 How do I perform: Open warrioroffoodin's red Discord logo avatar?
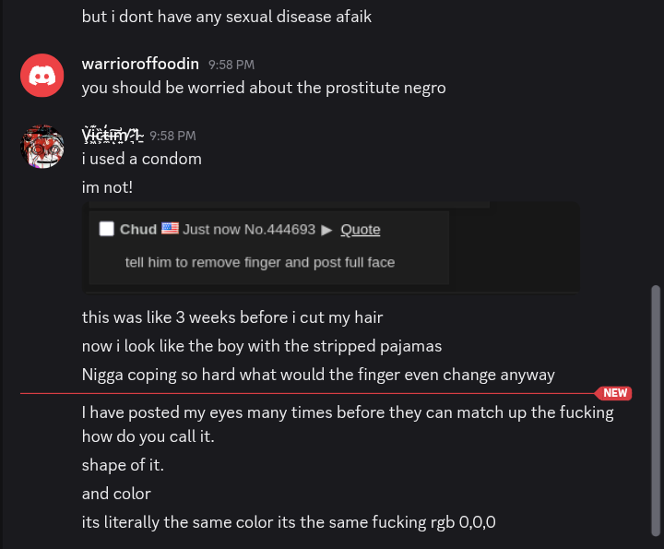(41, 76)
